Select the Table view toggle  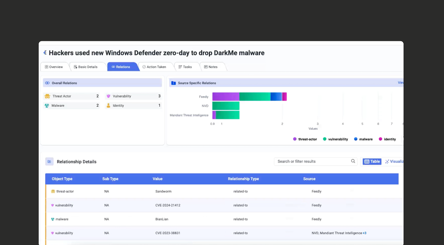[x=371, y=161]
